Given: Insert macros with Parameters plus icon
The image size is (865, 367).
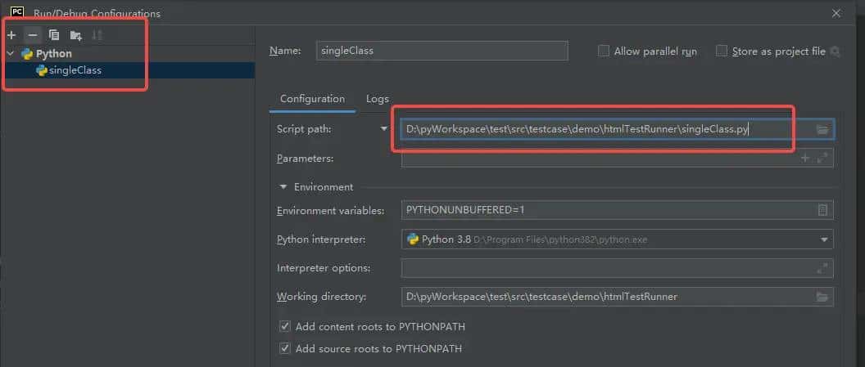Looking at the screenshot, I should [805, 158].
